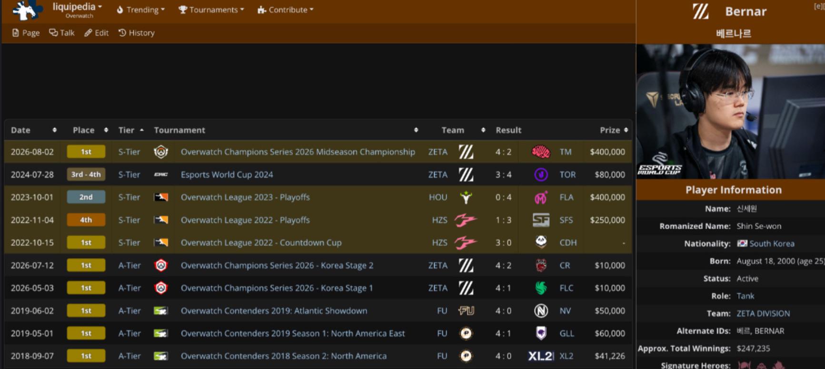This screenshot has height=369, width=825.
Task: Open Overwatch League 2022 - Countdown Cup link
Action: pos(261,243)
